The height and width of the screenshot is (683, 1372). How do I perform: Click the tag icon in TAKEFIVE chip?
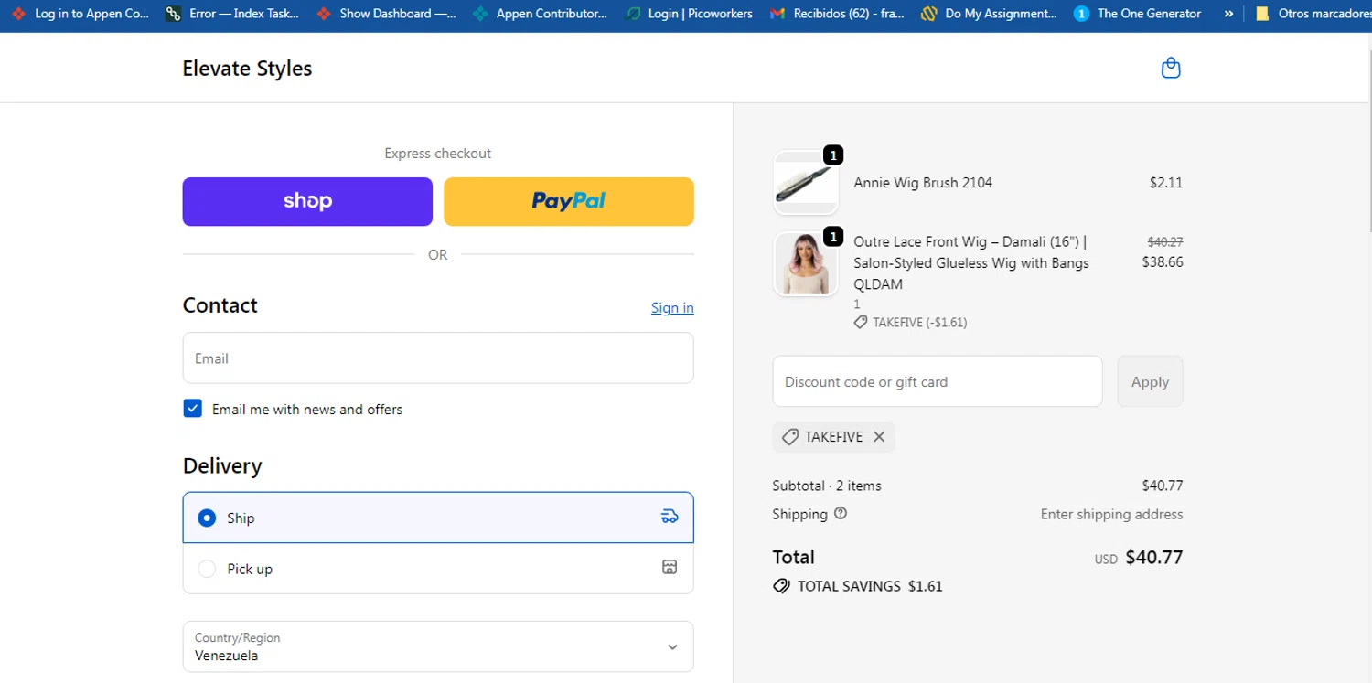[790, 437]
